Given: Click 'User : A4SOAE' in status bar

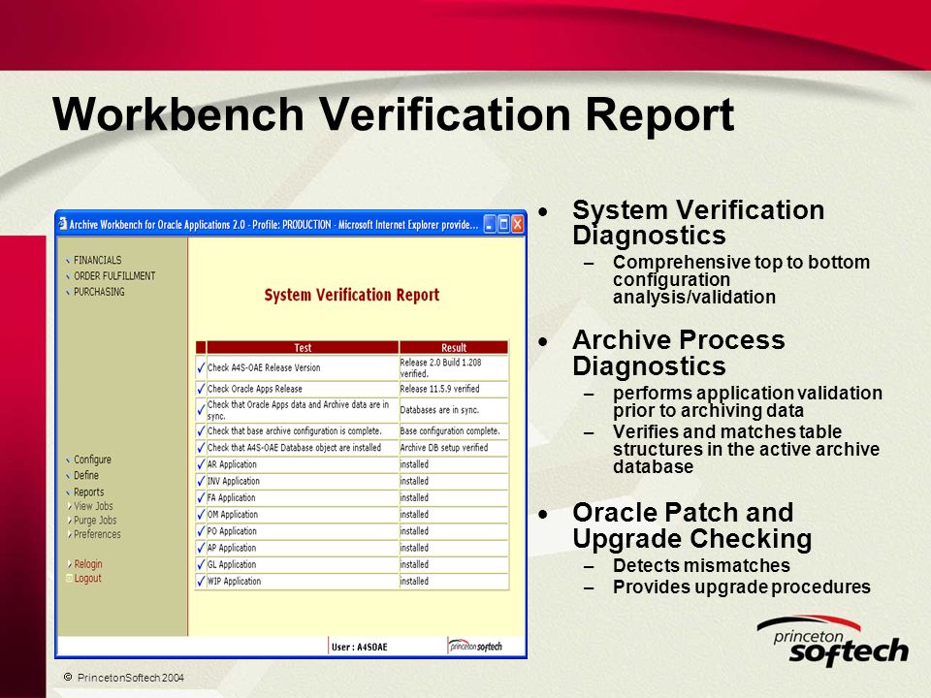Looking at the screenshot, I should click(359, 647).
